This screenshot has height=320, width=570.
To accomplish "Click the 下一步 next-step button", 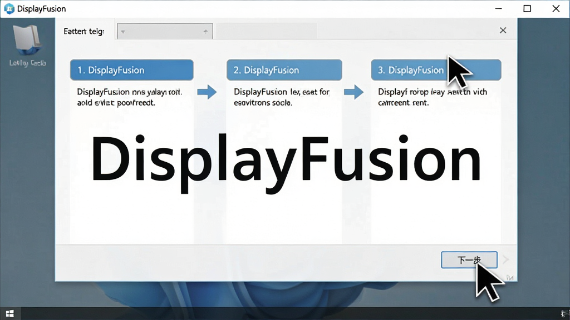I will 469,260.
